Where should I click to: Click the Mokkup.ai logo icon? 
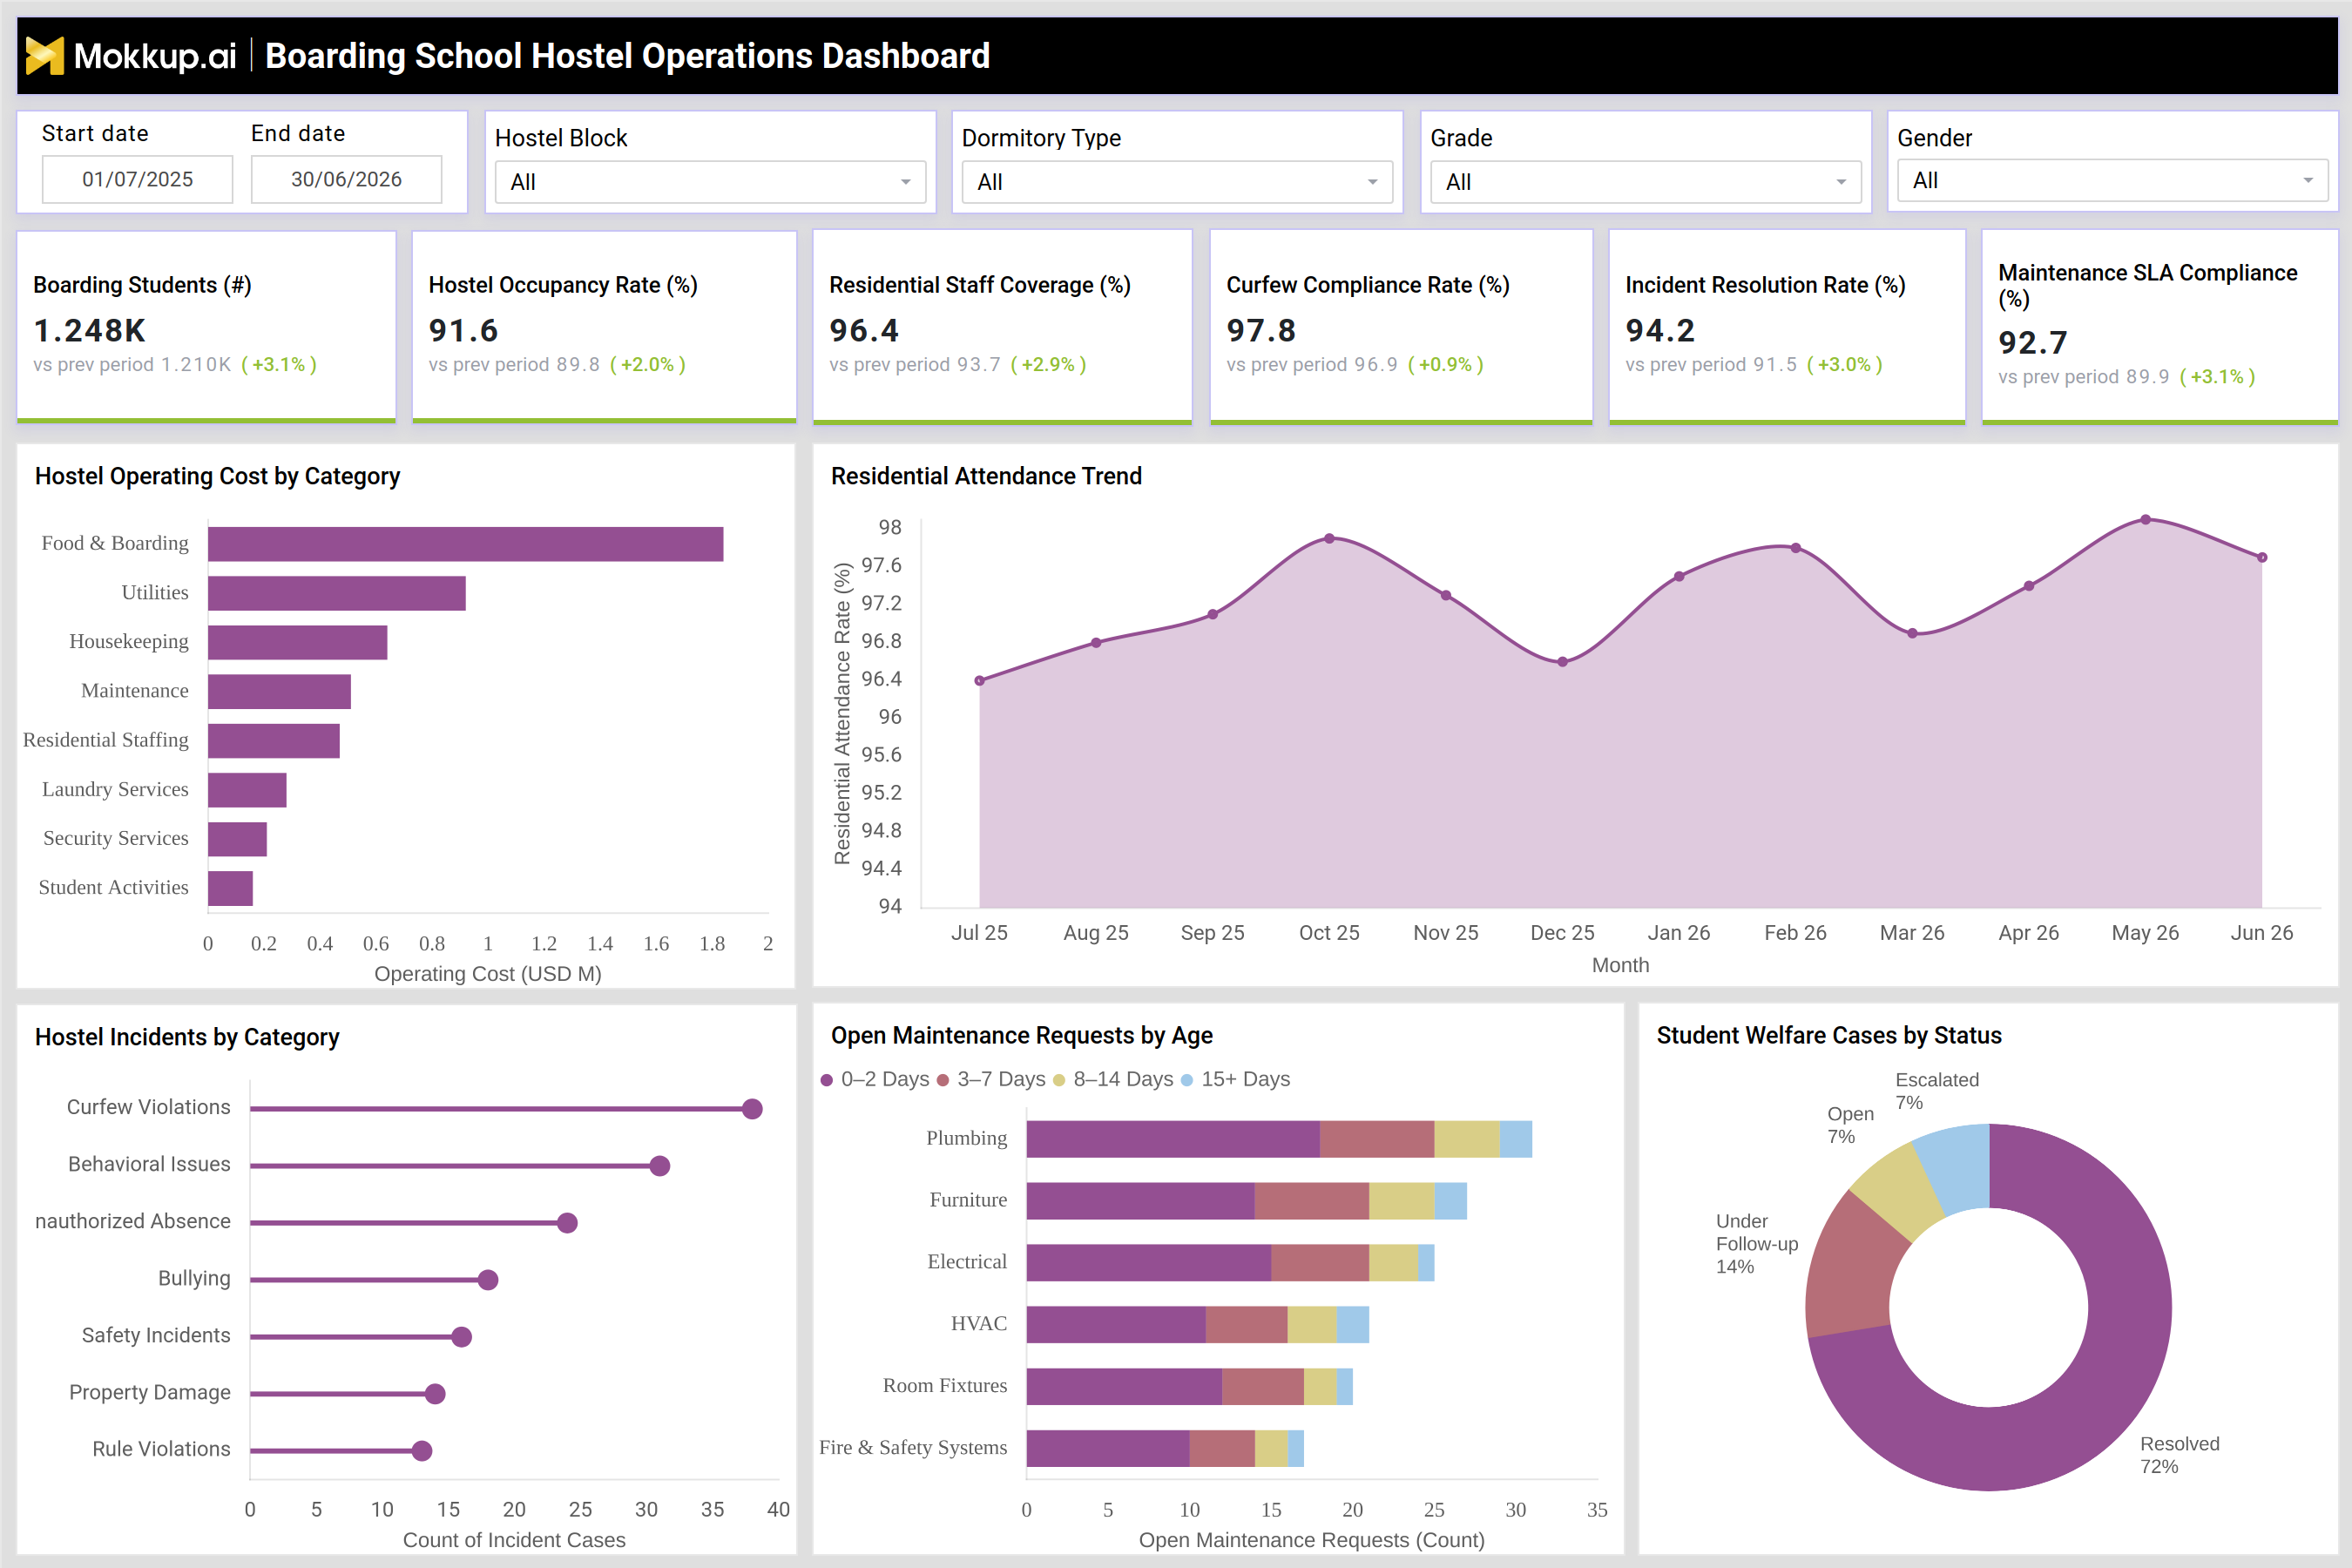click(x=44, y=56)
